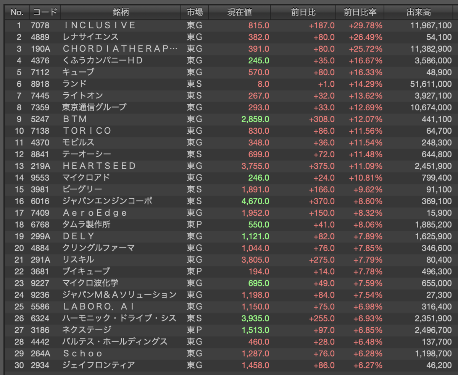
Task: Click the 15,900 volume cell
Action: click(x=439, y=213)
